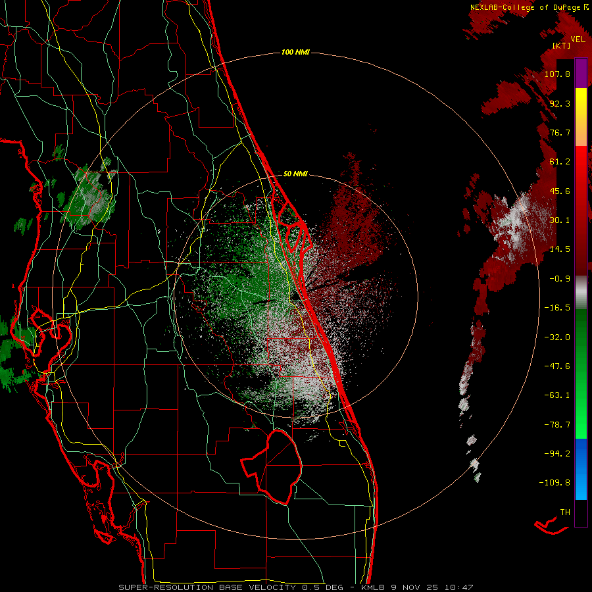Click the 14.5 velocity scale value
The width and height of the screenshot is (592, 592).
point(560,249)
